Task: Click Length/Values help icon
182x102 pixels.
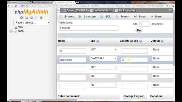Action: pyautogui.click(x=140, y=41)
